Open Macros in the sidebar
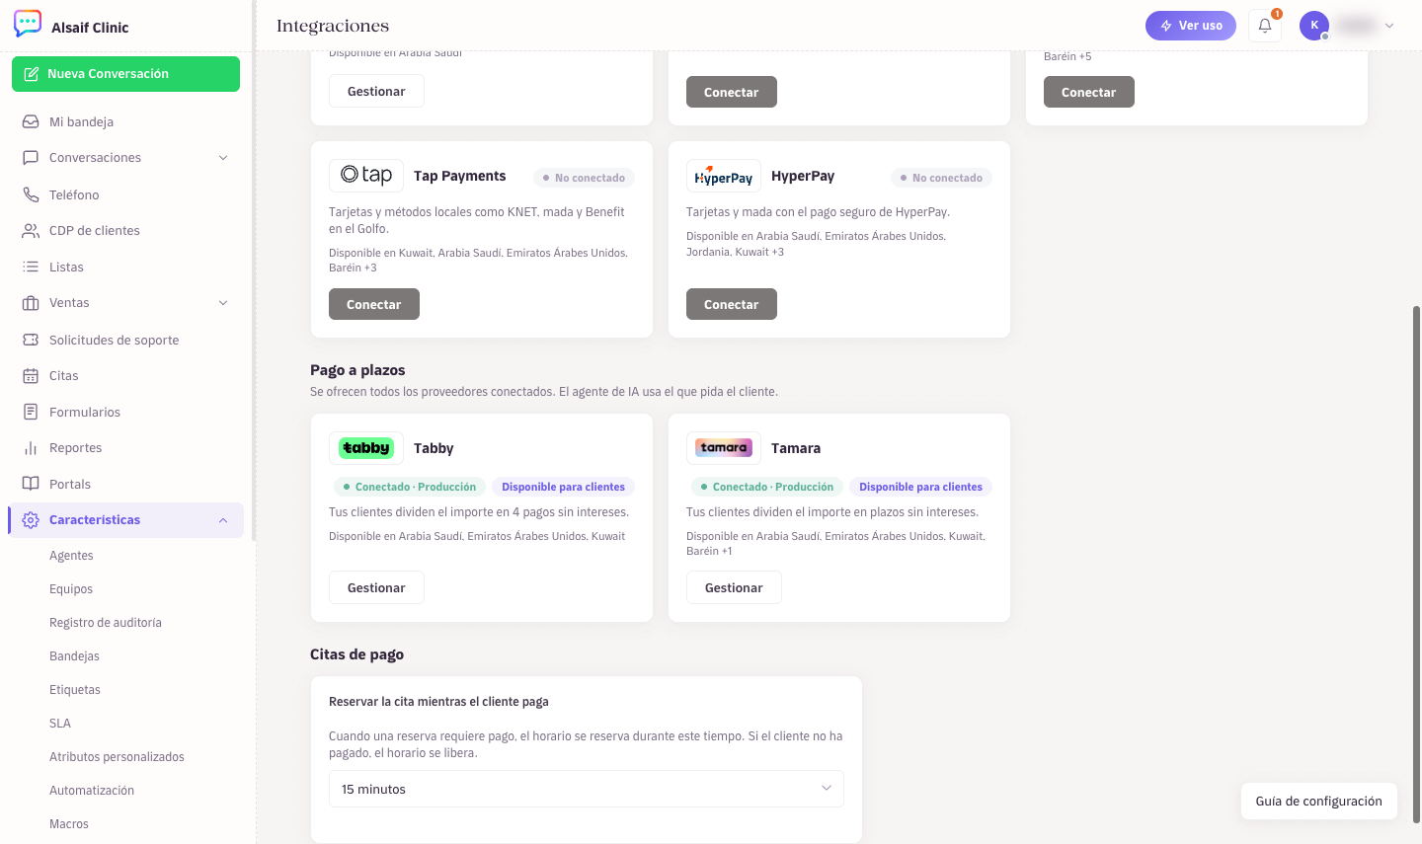Viewport: 1422px width, 844px height. [x=69, y=824]
